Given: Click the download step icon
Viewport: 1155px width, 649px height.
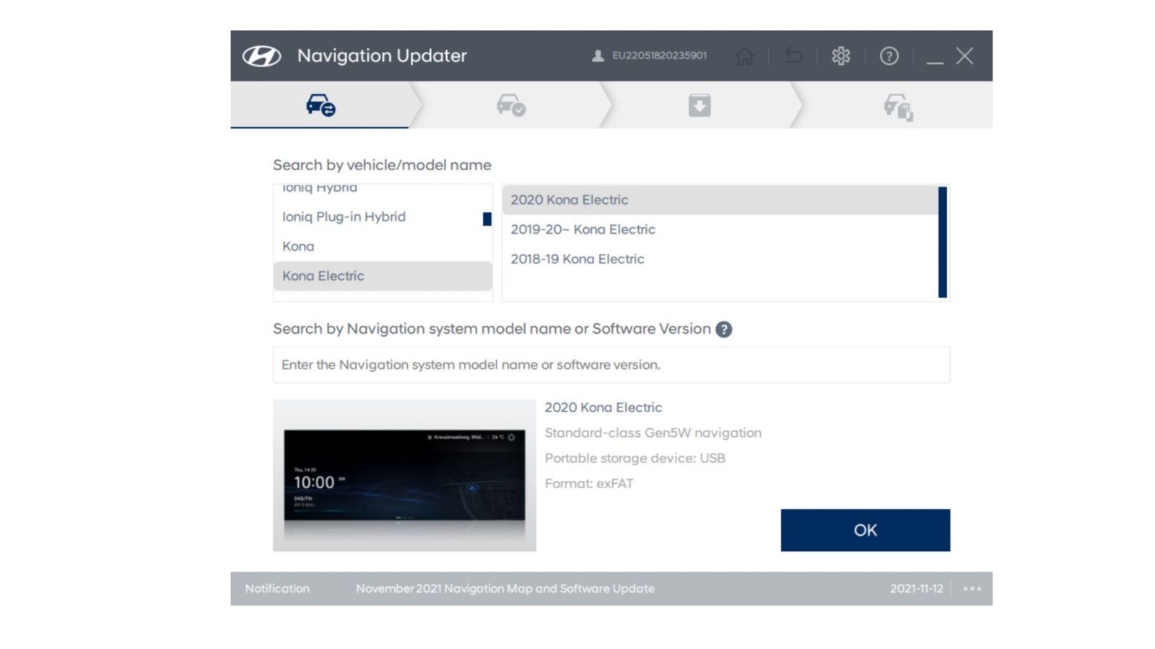Looking at the screenshot, I should click(699, 105).
